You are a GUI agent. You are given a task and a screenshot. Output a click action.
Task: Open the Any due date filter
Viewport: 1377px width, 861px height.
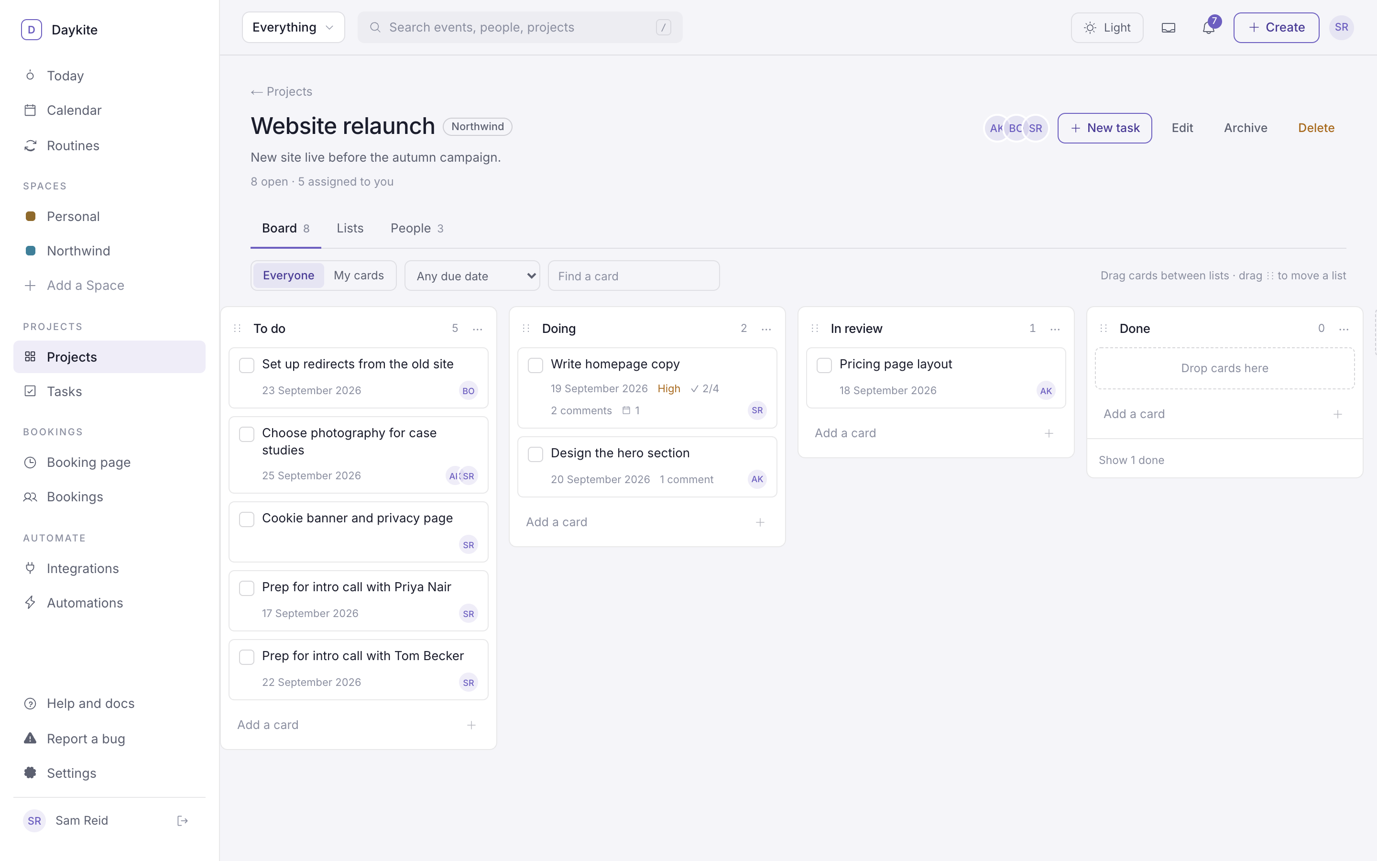click(472, 276)
